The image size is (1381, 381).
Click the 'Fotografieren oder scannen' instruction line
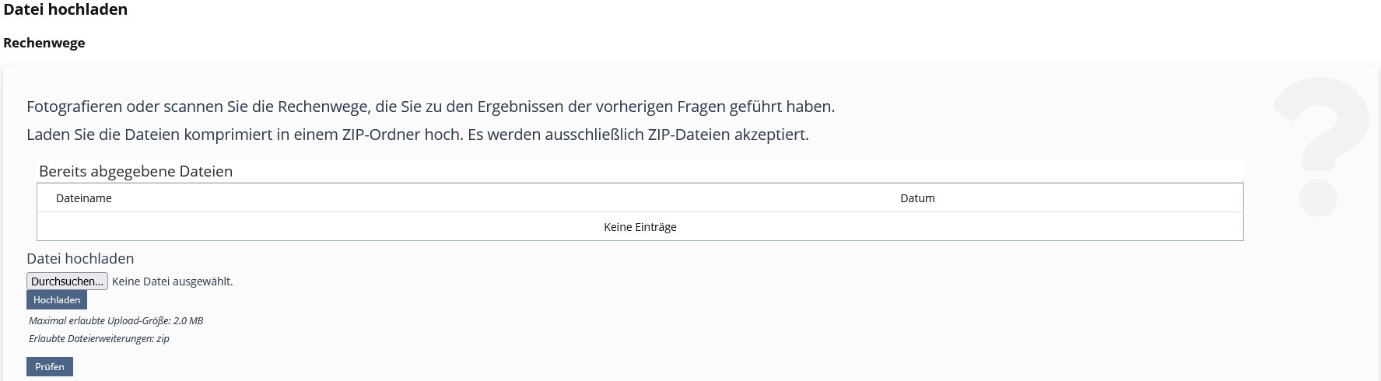(x=430, y=107)
